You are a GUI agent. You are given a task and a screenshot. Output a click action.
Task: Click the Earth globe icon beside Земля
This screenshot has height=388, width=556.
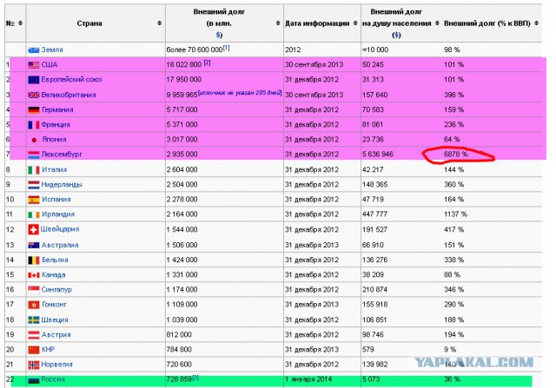click(34, 50)
